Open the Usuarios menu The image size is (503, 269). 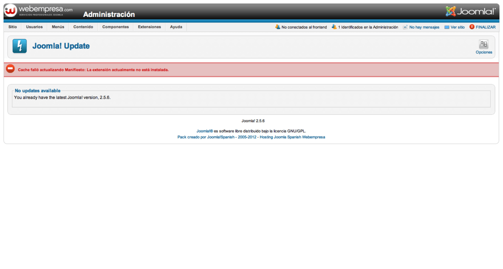pos(34,27)
